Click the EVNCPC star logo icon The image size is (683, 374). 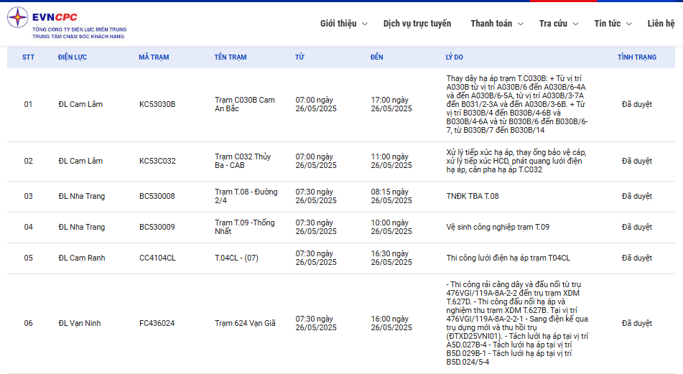coord(17,17)
